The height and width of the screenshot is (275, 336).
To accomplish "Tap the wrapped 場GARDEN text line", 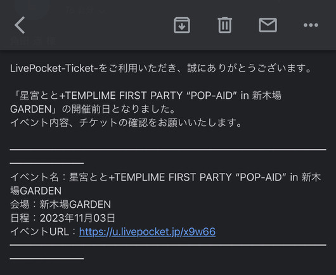I will [x=36, y=191].
